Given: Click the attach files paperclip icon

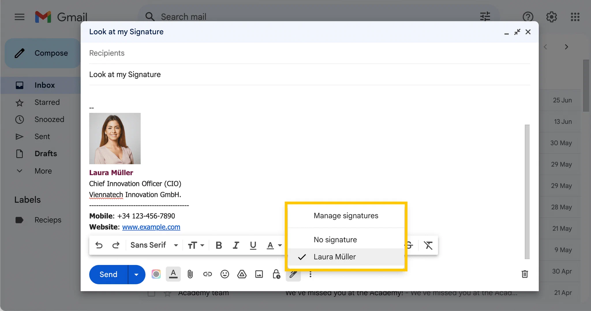Looking at the screenshot, I should [x=190, y=274].
